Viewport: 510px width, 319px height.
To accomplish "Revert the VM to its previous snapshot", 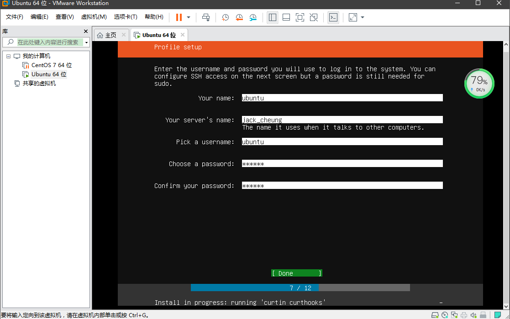I will (239, 17).
